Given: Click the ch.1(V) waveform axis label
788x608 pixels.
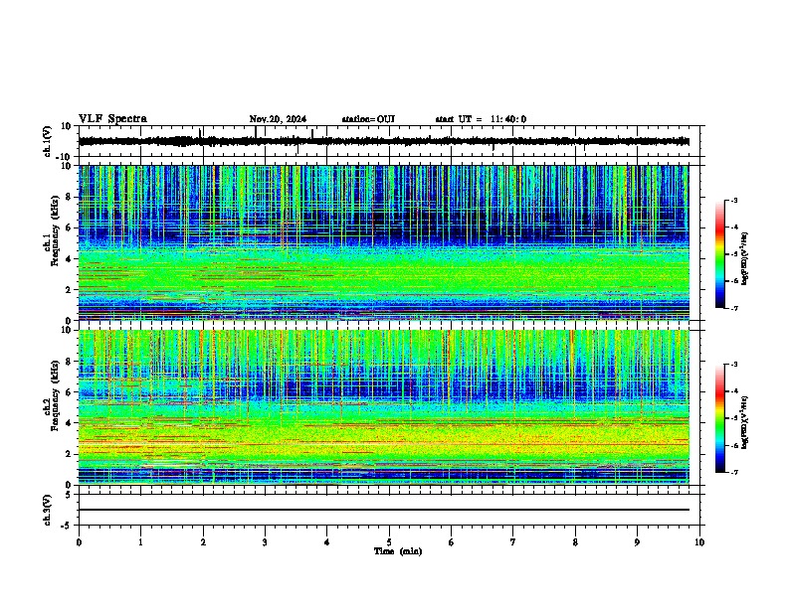Looking at the screenshot, I should tap(47, 141).
